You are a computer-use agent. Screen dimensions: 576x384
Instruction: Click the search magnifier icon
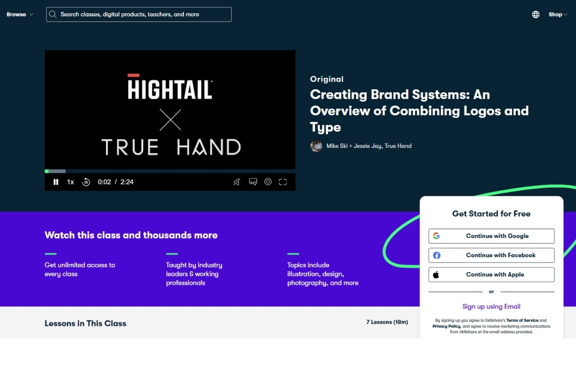click(53, 14)
